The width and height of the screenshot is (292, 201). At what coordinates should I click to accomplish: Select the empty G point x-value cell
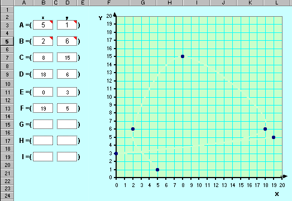click(43, 125)
